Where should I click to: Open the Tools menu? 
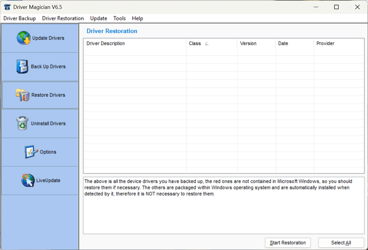pyautogui.click(x=120, y=18)
